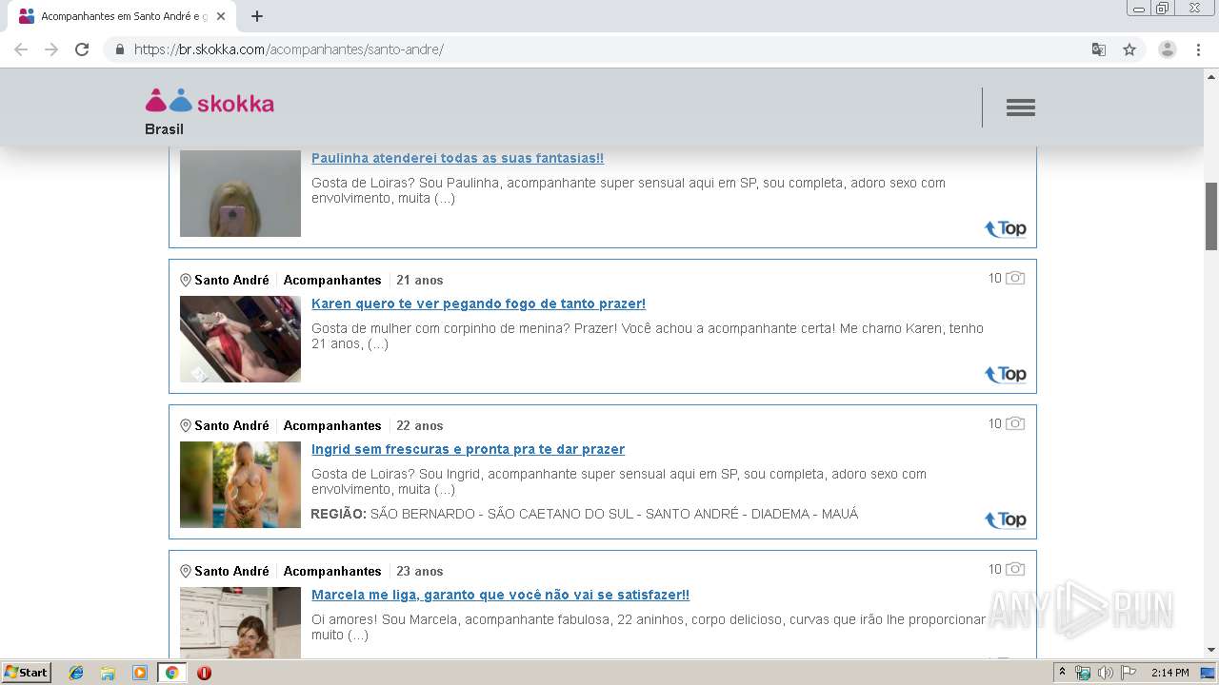Screen dimensions: 1219x685
Task: Open Paulinha listing thumbnail
Action: [240, 193]
